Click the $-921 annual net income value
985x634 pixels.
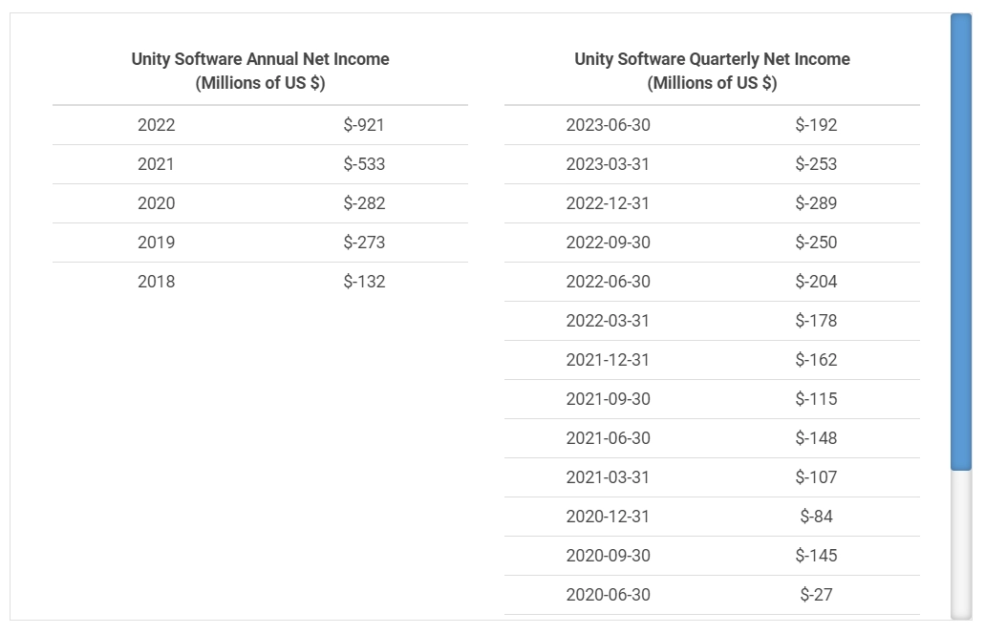[364, 125]
